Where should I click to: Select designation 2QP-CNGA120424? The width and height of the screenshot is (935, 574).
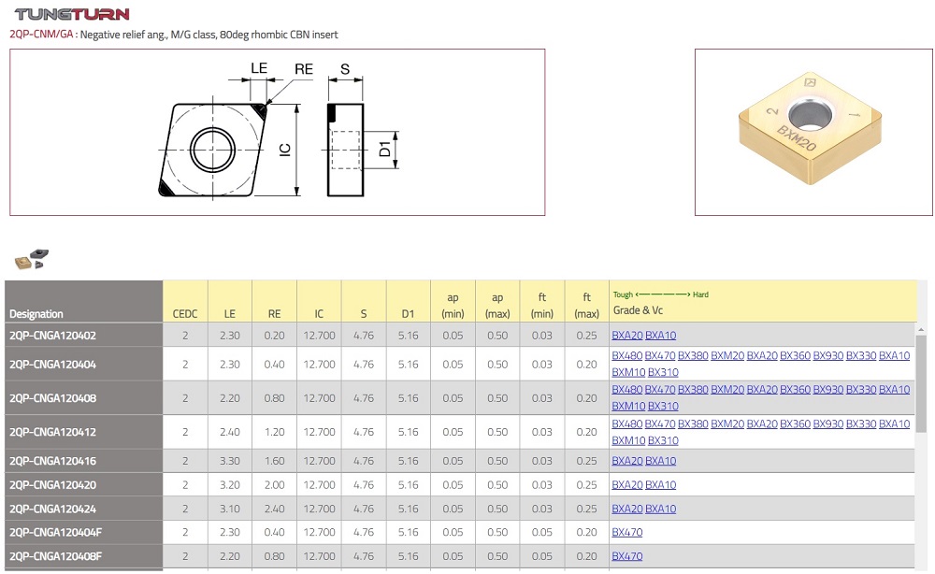pyautogui.click(x=52, y=509)
